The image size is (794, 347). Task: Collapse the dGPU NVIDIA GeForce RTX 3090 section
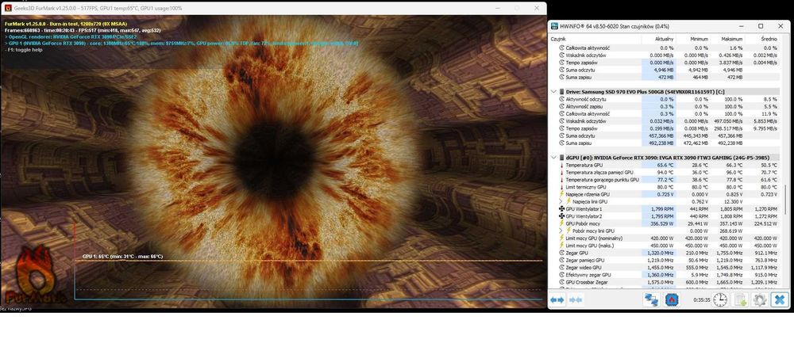click(x=554, y=158)
